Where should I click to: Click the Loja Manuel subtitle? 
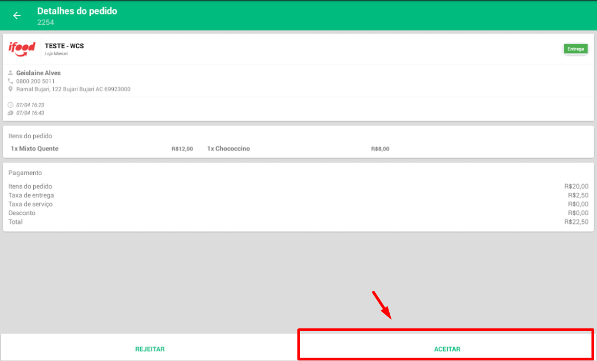[x=56, y=54]
